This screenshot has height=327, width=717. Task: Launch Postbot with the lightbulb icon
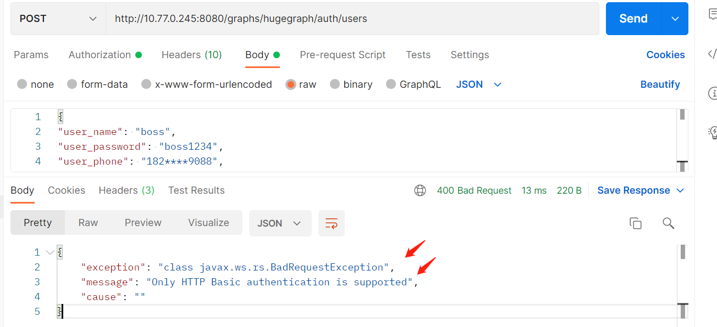[713, 133]
